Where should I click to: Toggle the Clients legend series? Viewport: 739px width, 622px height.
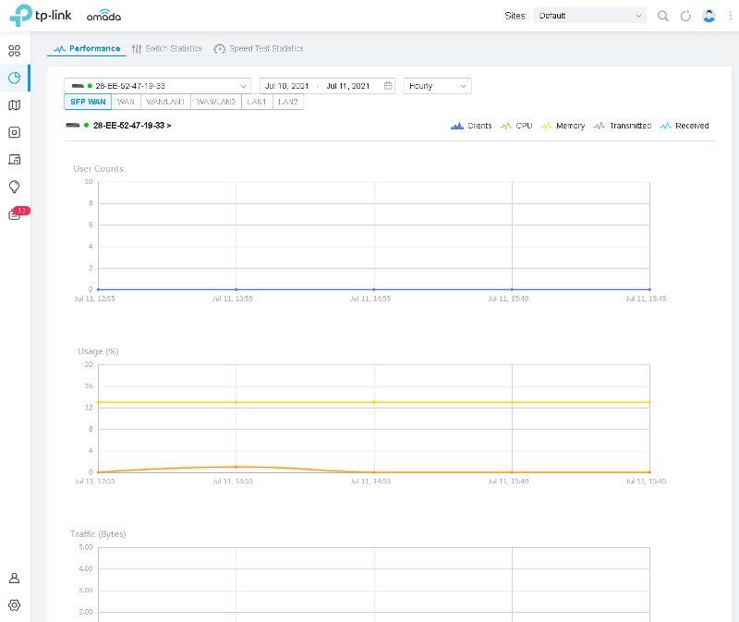pyautogui.click(x=471, y=126)
